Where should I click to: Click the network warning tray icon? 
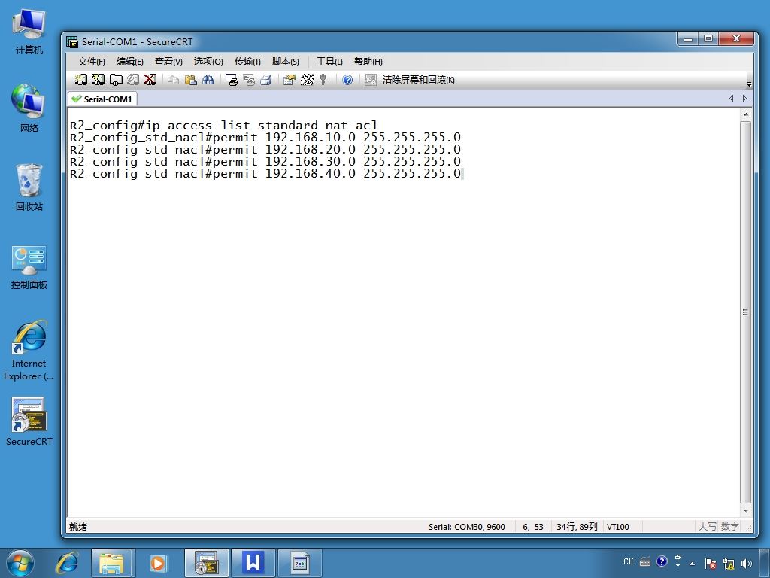(729, 564)
